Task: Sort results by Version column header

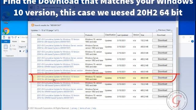Action: tap(136, 35)
